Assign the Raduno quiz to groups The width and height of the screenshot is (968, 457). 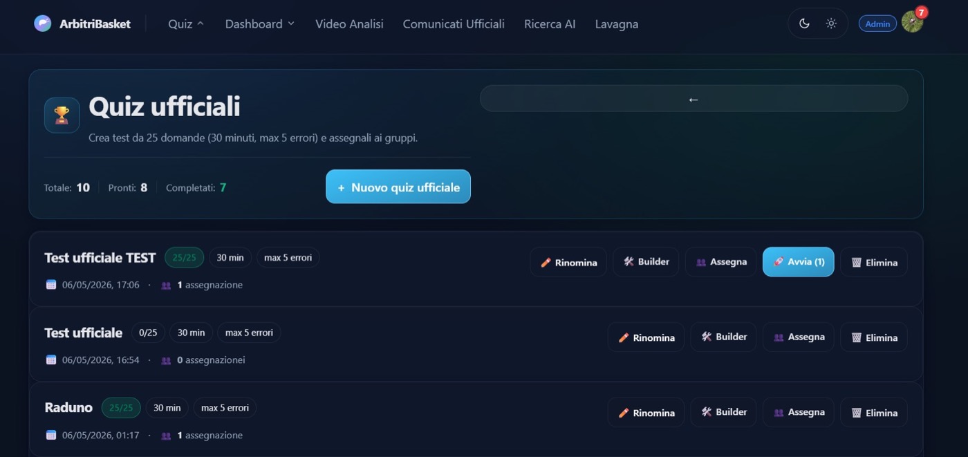[799, 413]
